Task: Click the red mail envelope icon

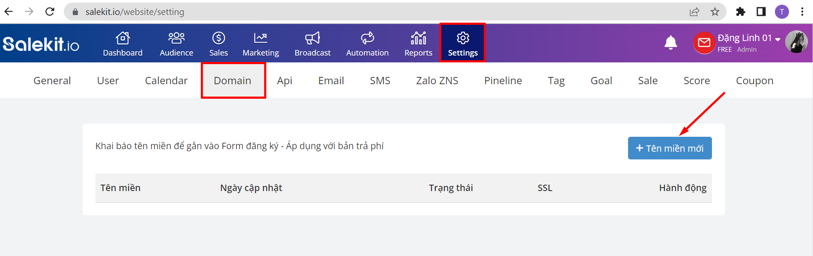Action: pyautogui.click(x=704, y=43)
